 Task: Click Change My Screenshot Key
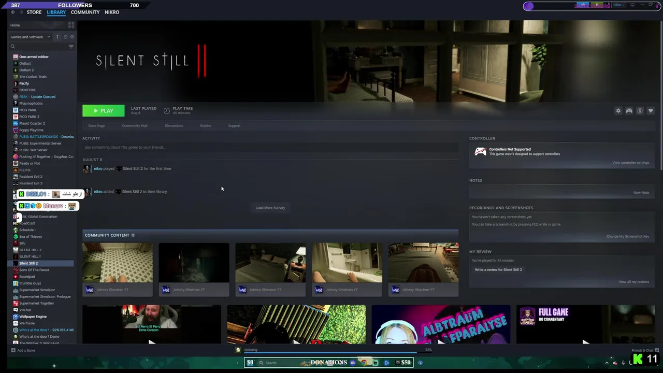pyautogui.click(x=628, y=236)
